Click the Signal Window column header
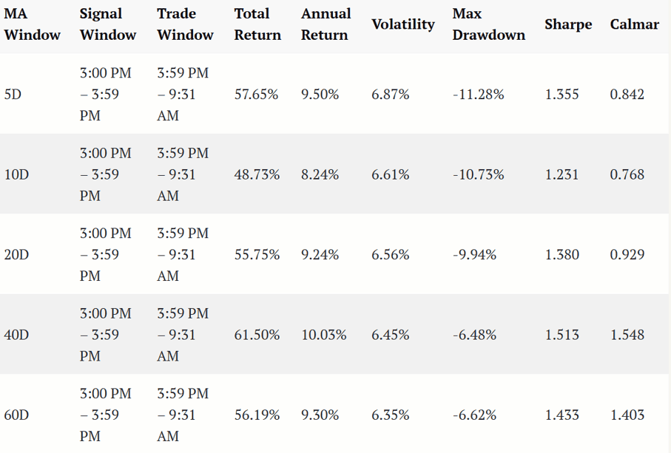This screenshot has width=671, height=453. tap(108, 24)
